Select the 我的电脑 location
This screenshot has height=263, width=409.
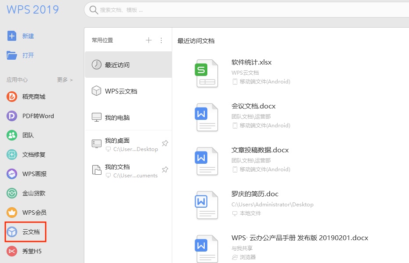tap(128, 117)
